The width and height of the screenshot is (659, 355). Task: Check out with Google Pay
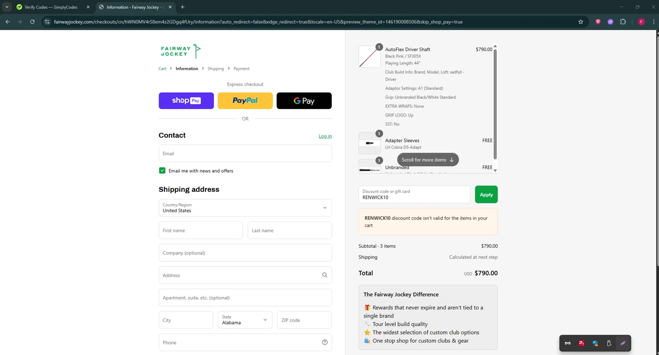[304, 101]
